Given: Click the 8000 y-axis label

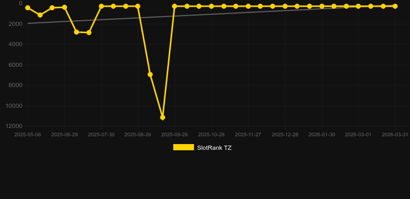Looking at the screenshot, I should click(16, 85).
